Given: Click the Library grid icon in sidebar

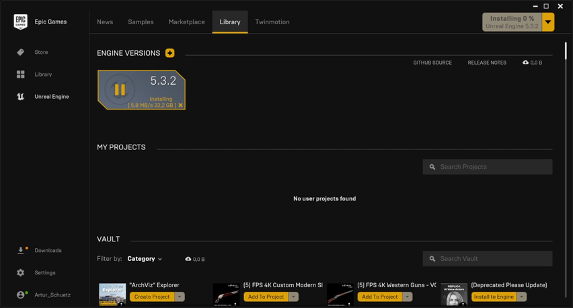Looking at the screenshot, I should tap(20, 75).
